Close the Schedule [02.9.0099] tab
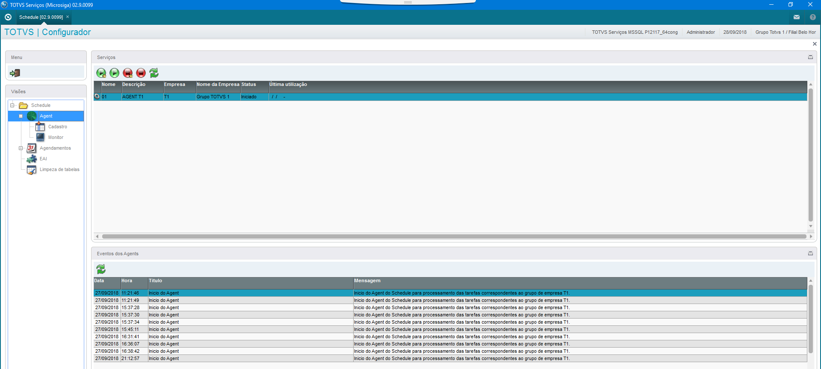 [68, 17]
